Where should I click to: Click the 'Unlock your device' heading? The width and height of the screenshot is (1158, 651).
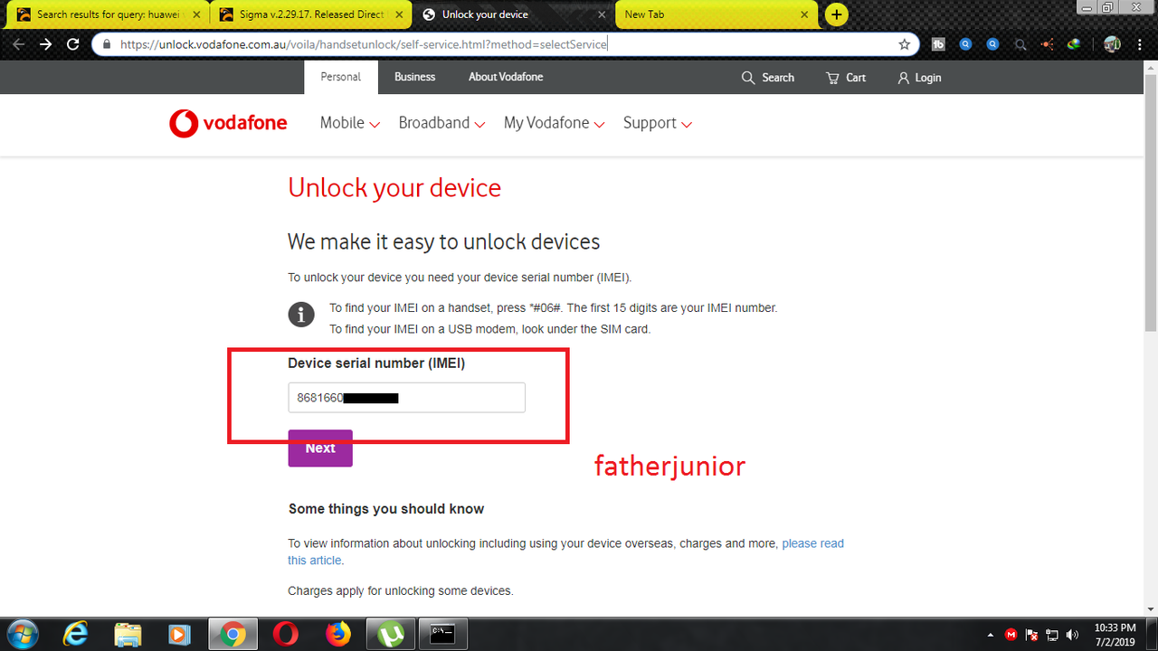coord(394,188)
